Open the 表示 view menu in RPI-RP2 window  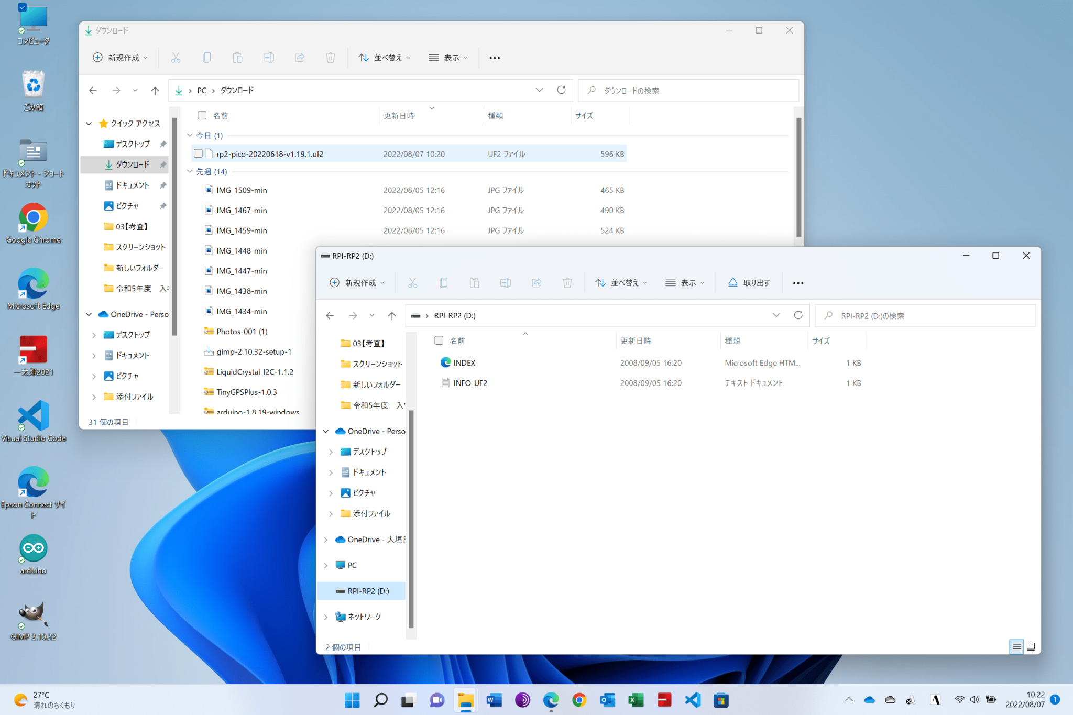[x=685, y=283]
